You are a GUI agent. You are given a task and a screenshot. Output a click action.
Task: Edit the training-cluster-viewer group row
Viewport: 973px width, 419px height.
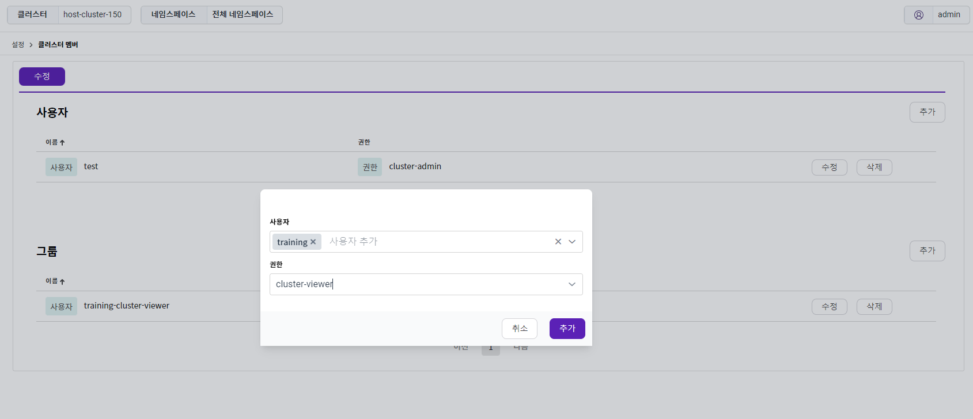[x=830, y=307]
